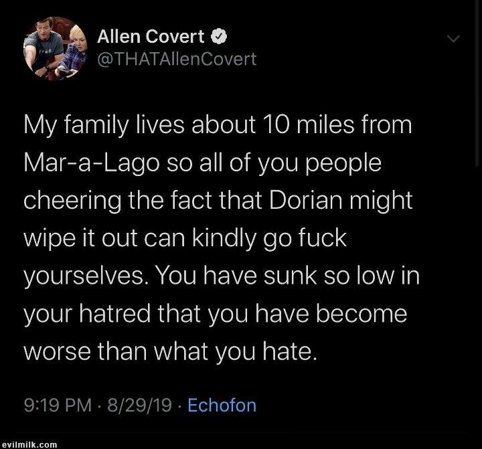Screen dimensions: 482x449
Task: Click the word "hatred" in the tweet
Action: coord(115,313)
